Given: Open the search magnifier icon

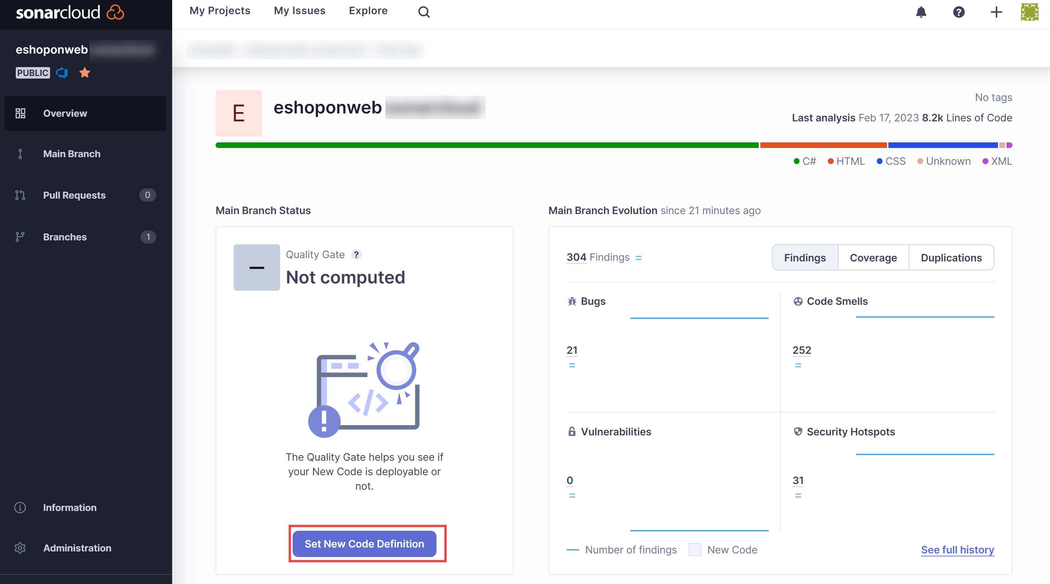Looking at the screenshot, I should (x=424, y=12).
